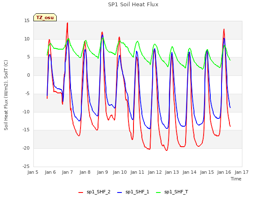Click the Jan 15 x-axis label
The height and width of the screenshot is (200, 267).
(x=207, y=172)
